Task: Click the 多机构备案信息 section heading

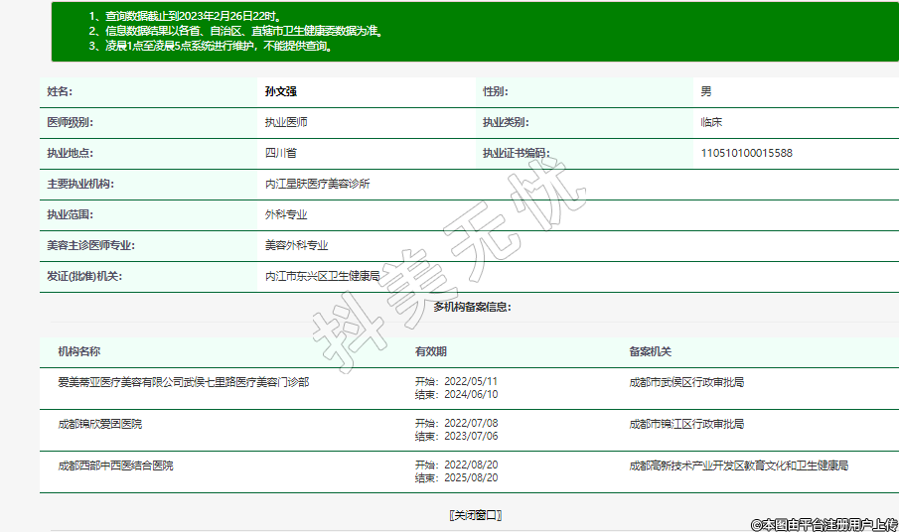Action: coord(472,307)
